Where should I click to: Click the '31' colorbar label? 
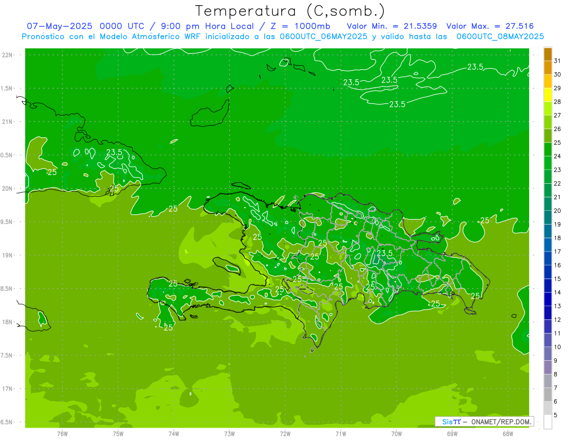557,61
